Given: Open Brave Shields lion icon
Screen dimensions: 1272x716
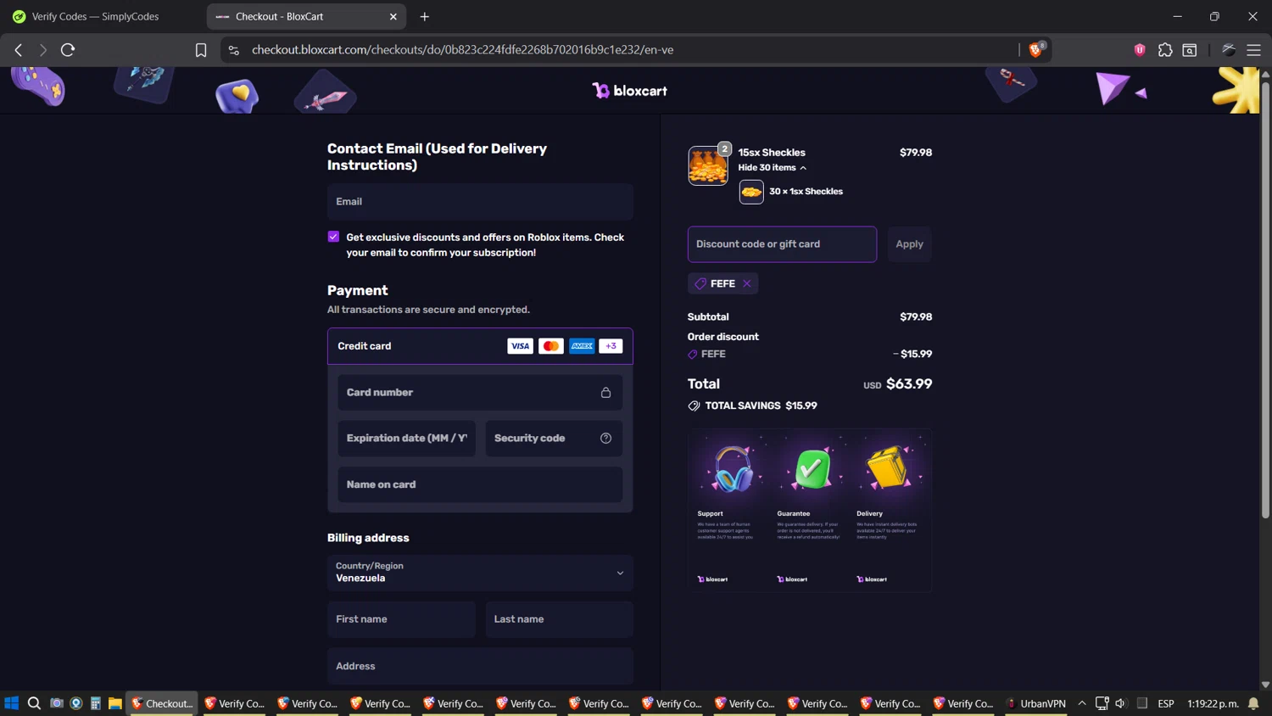Looking at the screenshot, I should pos(1036,49).
